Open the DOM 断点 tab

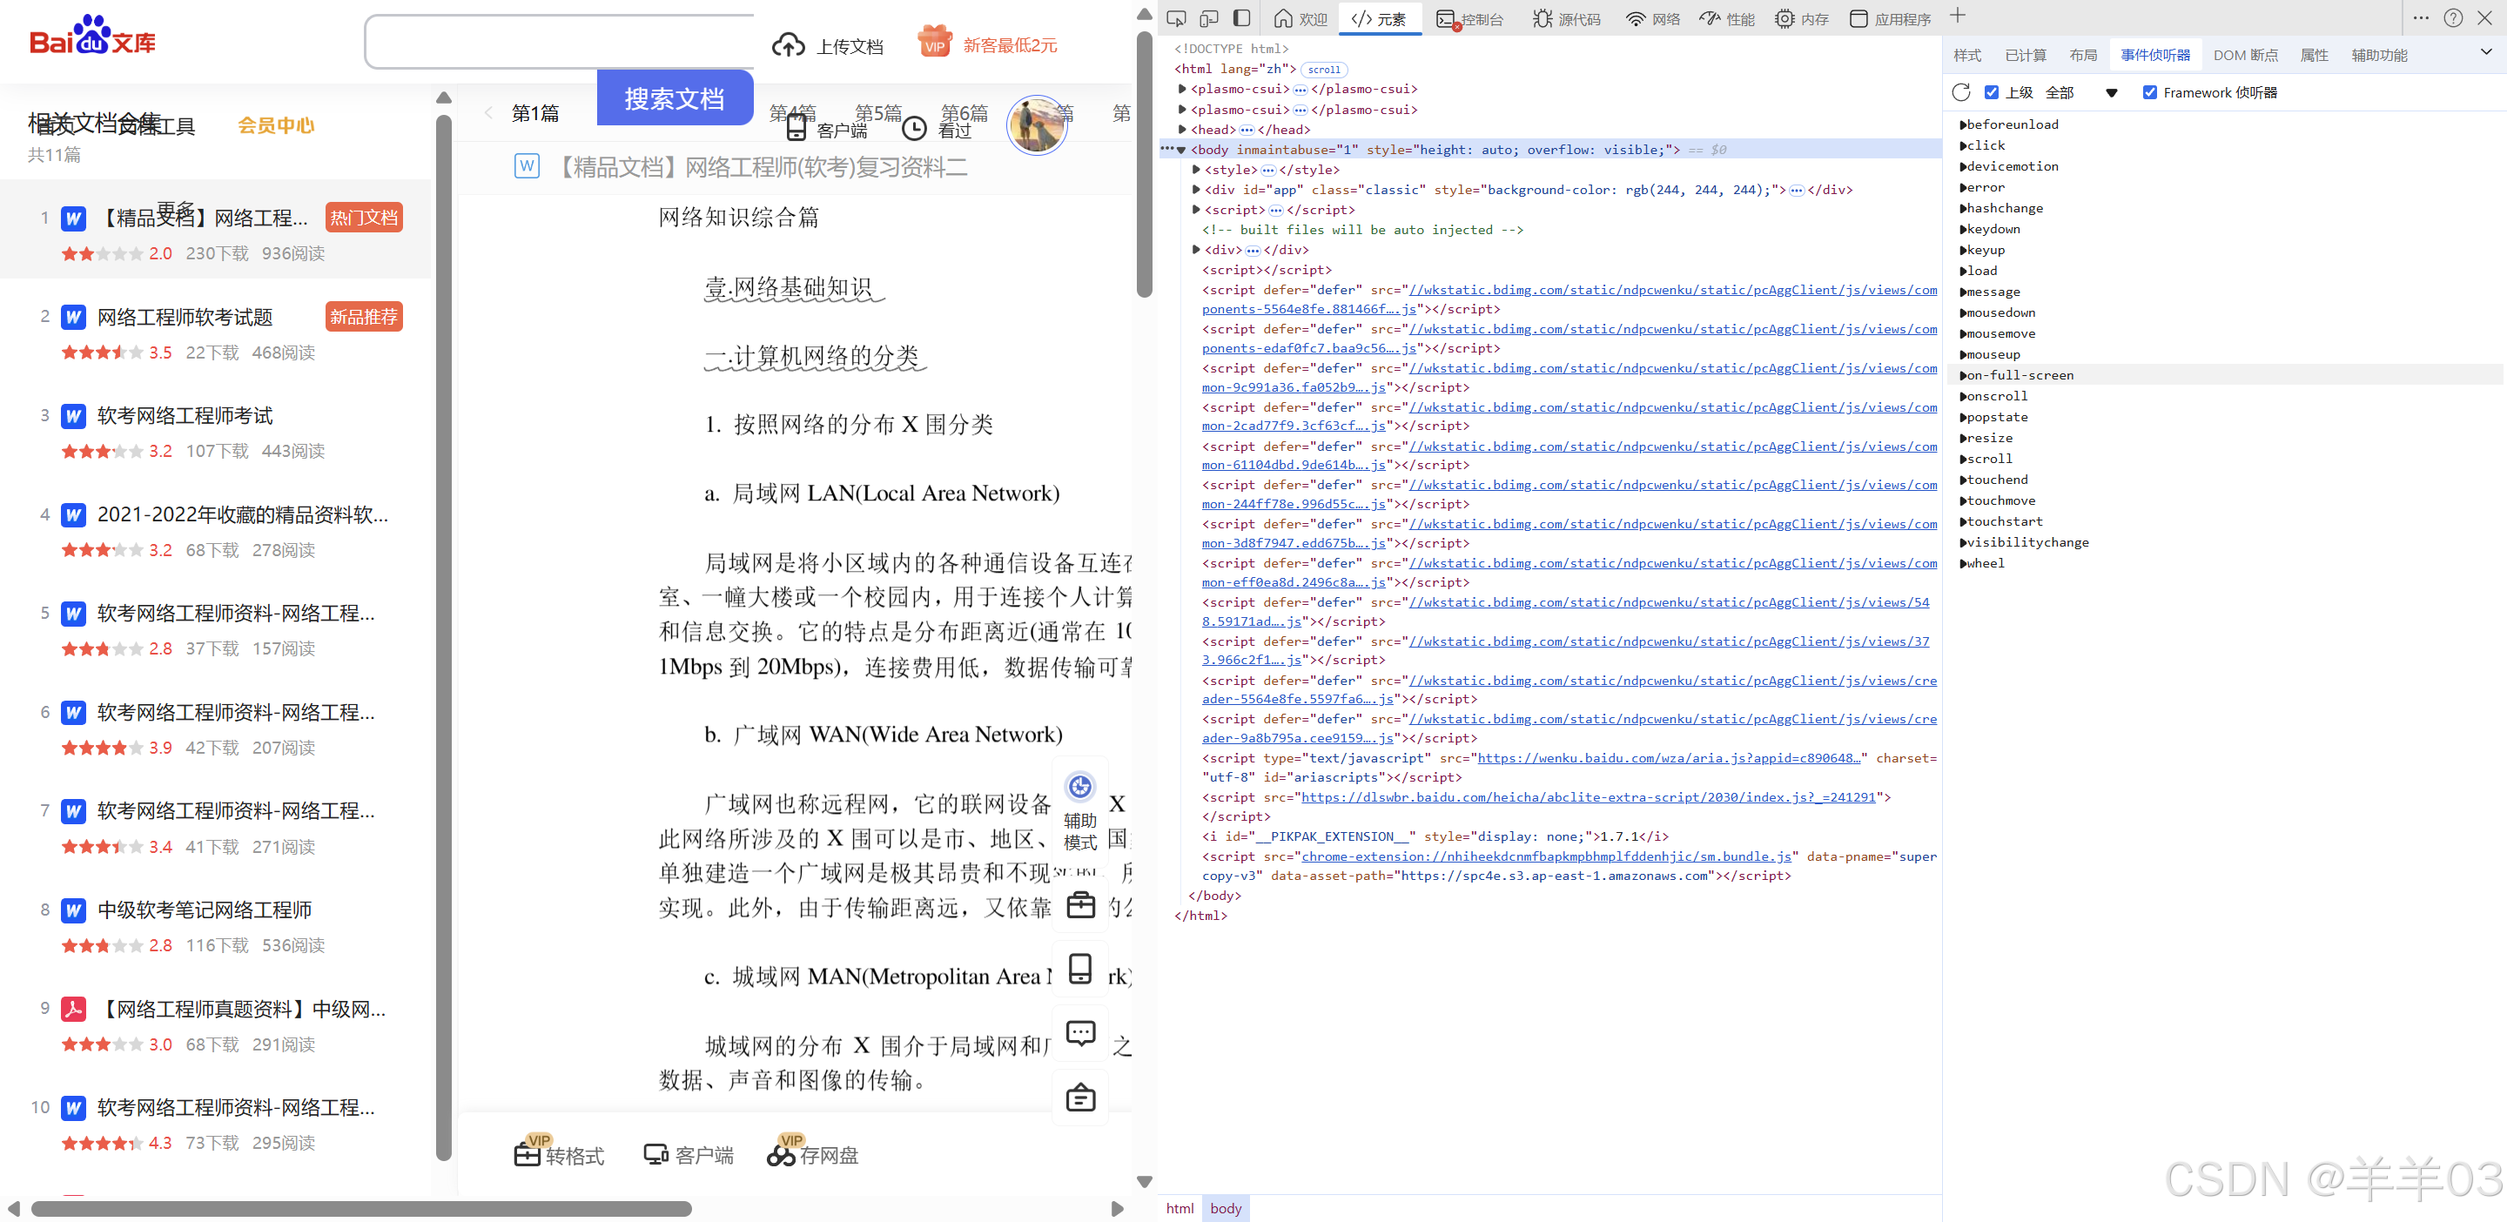pos(2244,56)
